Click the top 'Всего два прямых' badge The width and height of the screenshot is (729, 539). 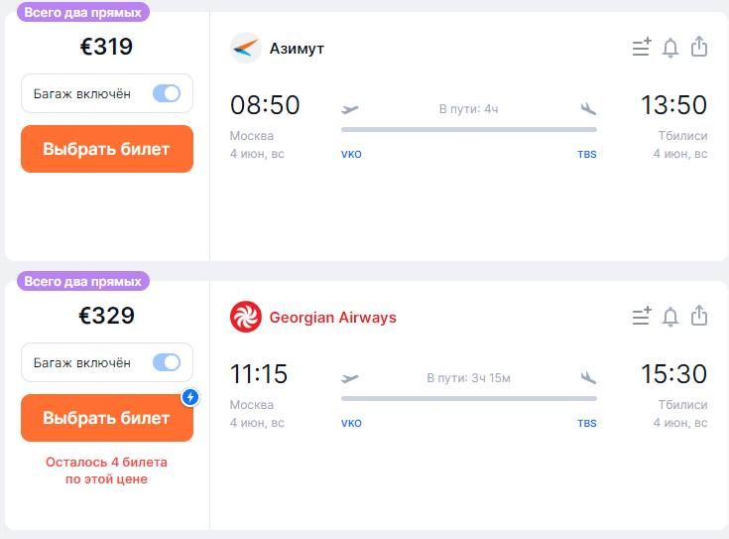point(83,12)
